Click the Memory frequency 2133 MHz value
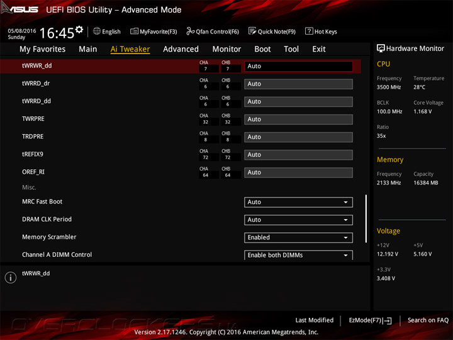The width and height of the screenshot is (453, 340). [x=389, y=183]
